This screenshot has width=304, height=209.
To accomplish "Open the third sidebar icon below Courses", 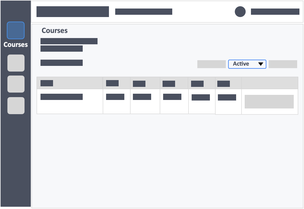I will point(16,84).
